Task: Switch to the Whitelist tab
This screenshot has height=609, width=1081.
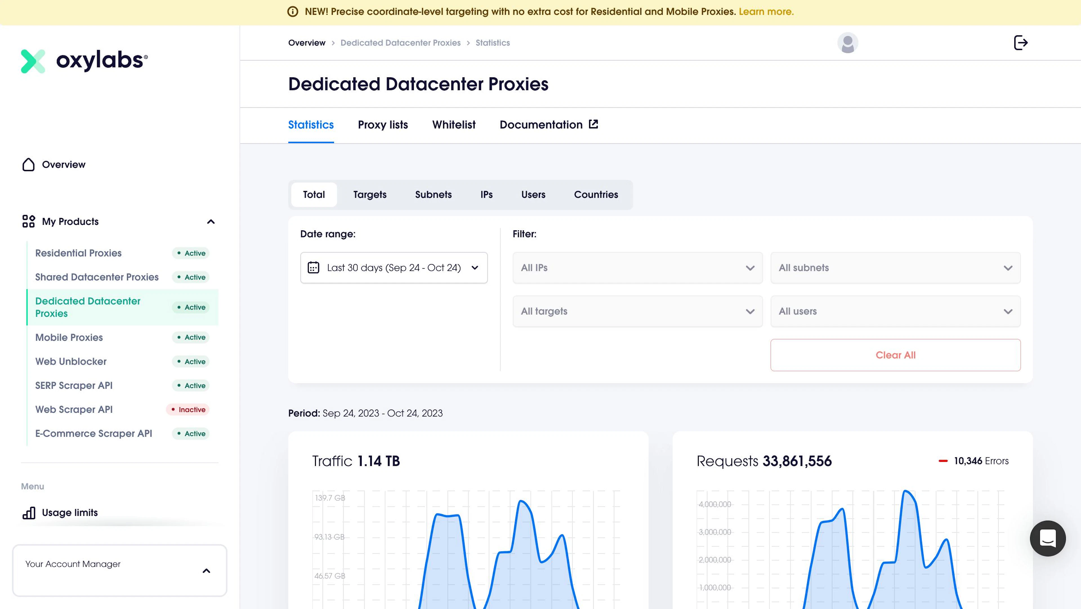Action: pyautogui.click(x=454, y=125)
